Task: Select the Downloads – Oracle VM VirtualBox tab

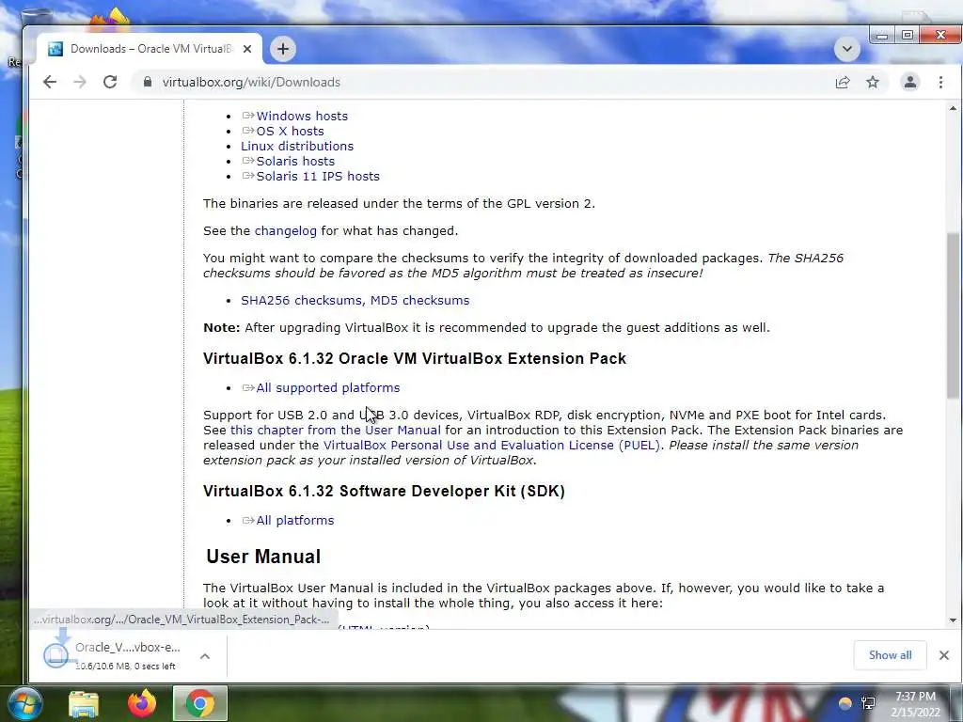Action: (x=150, y=49)
